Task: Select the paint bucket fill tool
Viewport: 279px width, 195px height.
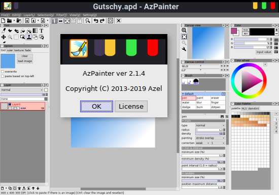Action: coord(23,31)
